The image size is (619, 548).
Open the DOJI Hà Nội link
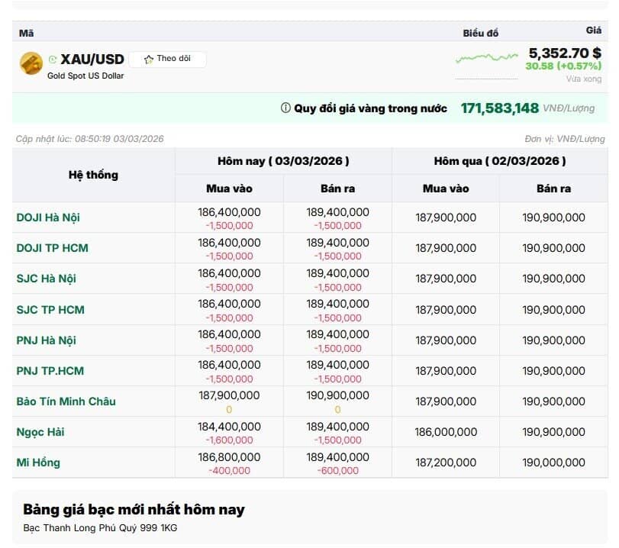[48, 218]
